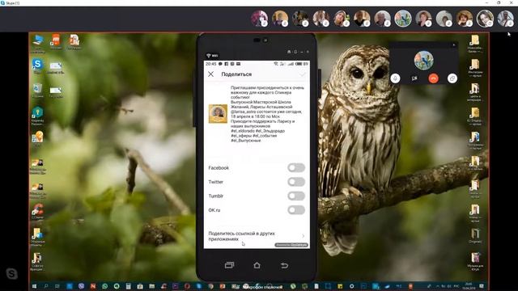The width and height of the screenshot is (518, 291).
Task: Open 'Поделитесь ссылкой в других приложениях' option
Action: coord(257,236)
